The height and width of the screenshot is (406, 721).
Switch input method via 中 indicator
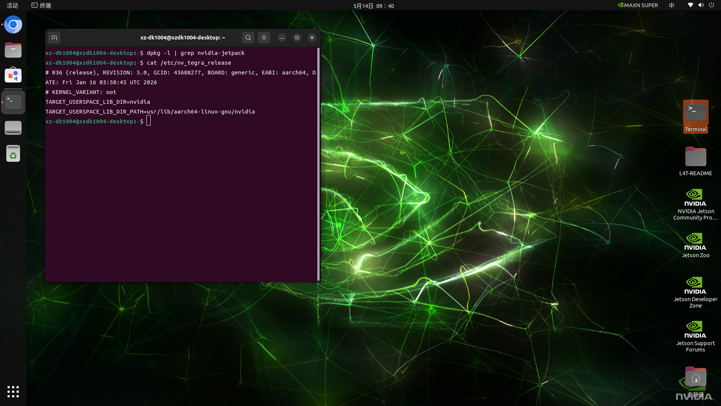(671, 5)
